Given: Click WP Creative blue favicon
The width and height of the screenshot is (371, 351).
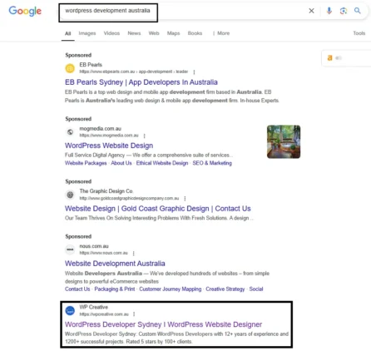Looking at the screenshot, I should tap(70, 310).
